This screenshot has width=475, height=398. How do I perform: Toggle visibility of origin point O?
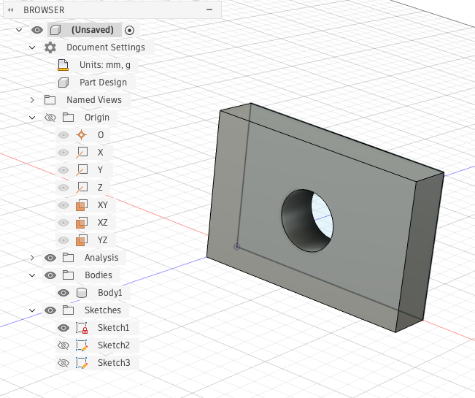pos(63,135)
